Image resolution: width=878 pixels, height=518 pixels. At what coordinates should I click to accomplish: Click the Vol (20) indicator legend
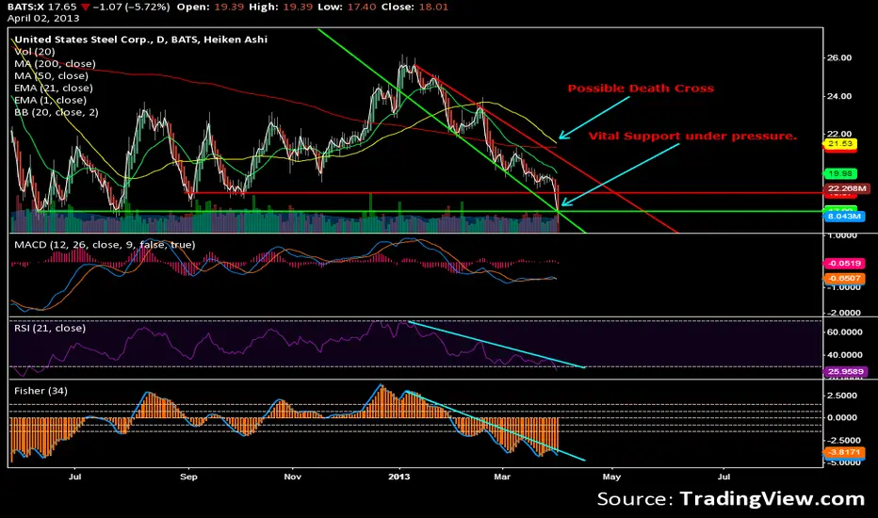pyautogui.click(x=35, y=52)
